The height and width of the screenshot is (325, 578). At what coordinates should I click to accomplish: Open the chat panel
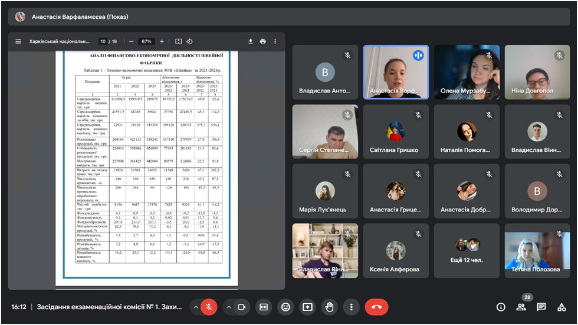click(x=541, y=307)
